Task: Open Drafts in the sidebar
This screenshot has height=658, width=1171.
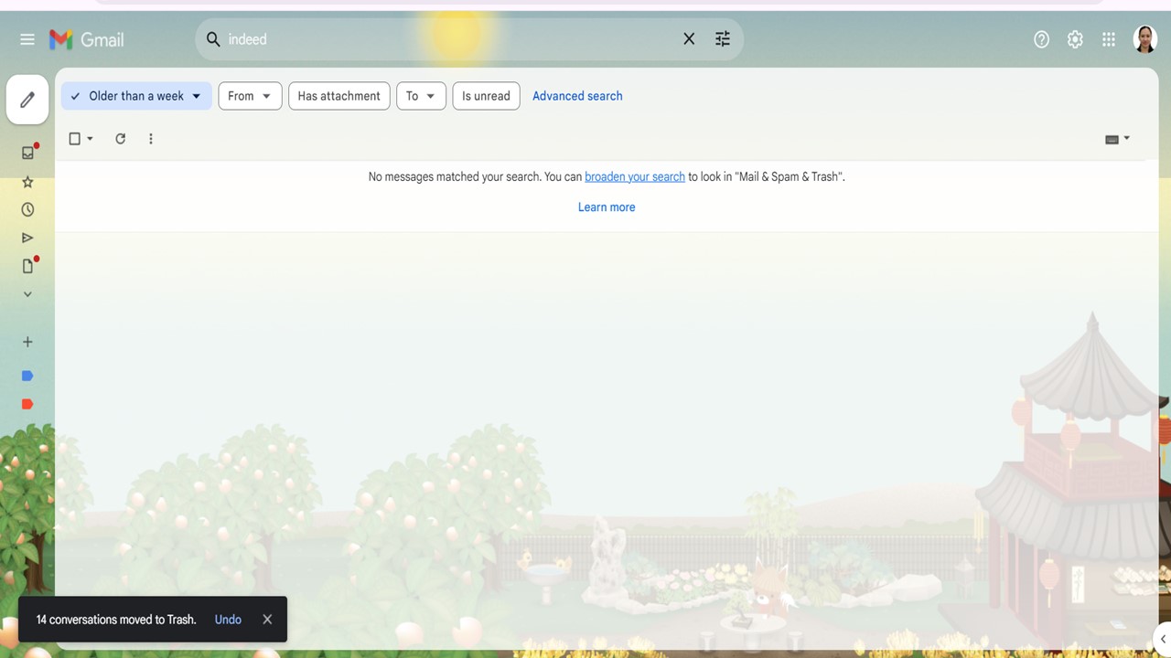Action: click(27, 266)
